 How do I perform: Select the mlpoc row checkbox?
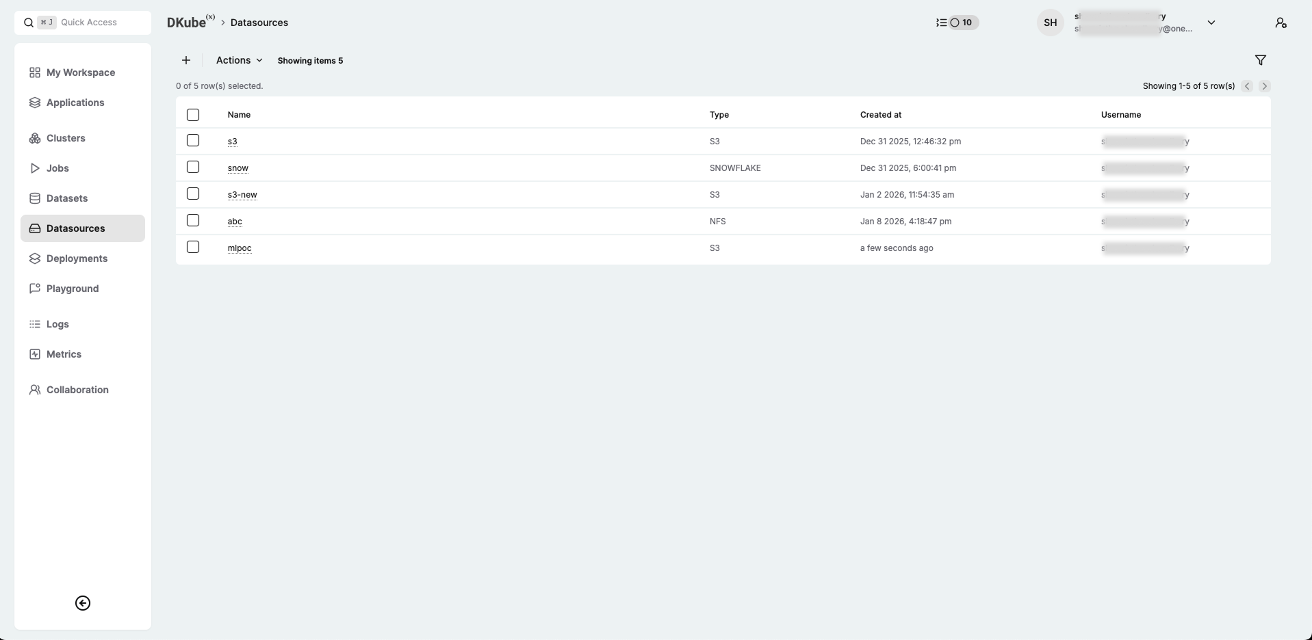[x=193, y=248]
